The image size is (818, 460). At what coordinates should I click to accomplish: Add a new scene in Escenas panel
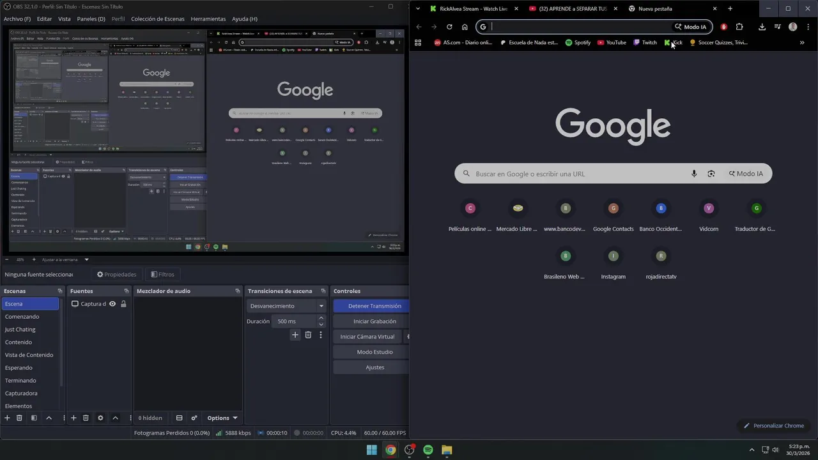point(8,418)
